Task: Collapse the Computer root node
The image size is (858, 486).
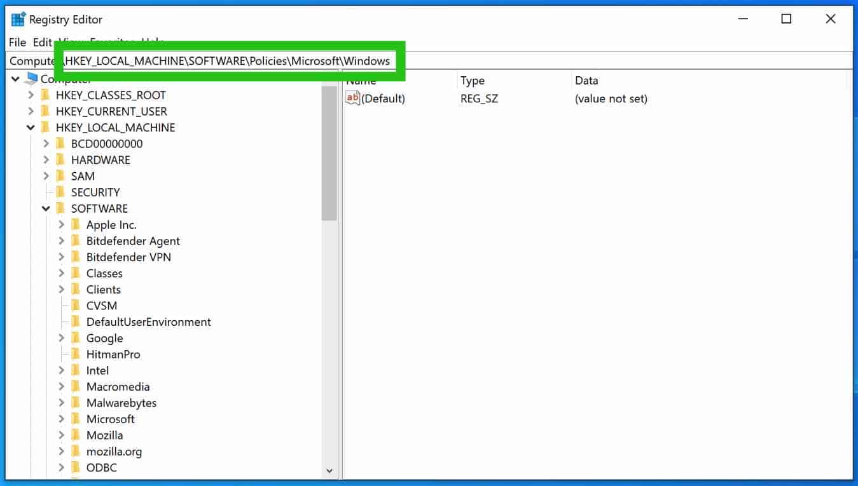Action: pyautogui.click(x=15, y=79)
